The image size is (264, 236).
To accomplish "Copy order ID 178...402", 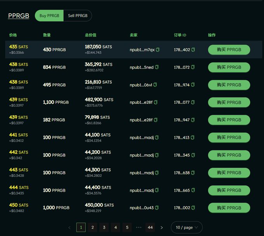I will (x=193, y=50).
